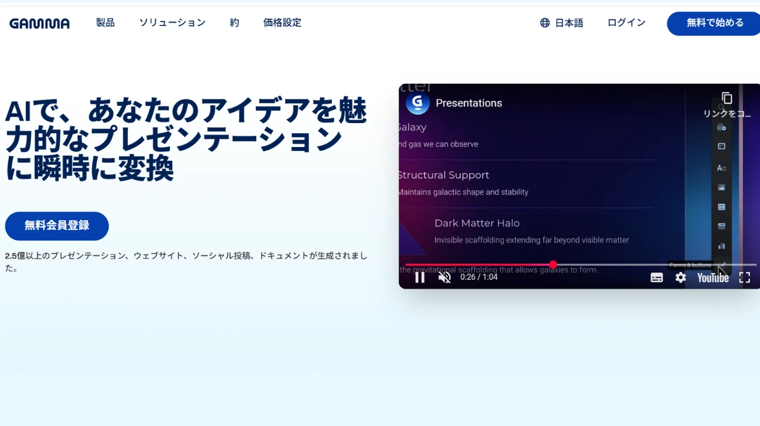Image resolution: width=760 pixels, height=426 pixels.
Task: Open the 製品 menu
Action: click(105, 23)
